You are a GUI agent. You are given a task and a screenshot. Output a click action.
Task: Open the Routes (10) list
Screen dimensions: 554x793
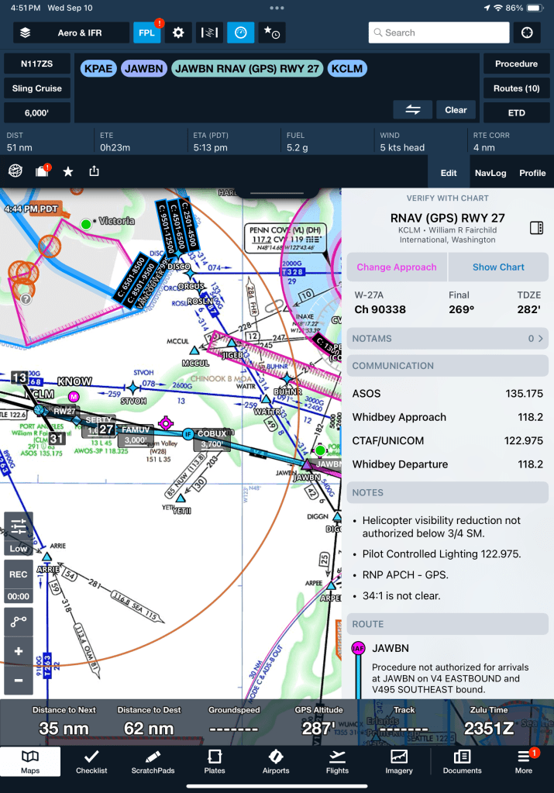tap(516, 88)
